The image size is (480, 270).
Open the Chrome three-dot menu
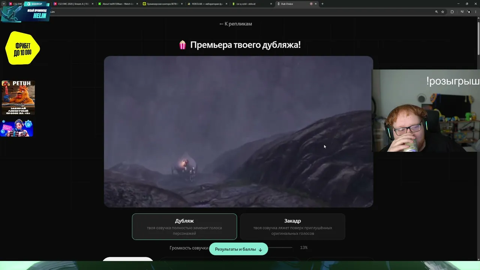pyautogui.click(x=475, y=12)
